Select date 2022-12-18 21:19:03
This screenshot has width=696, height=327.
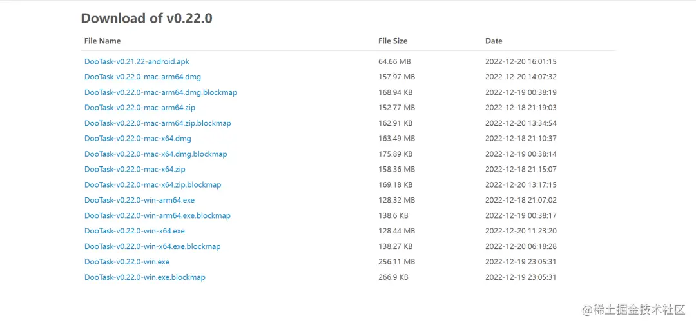click(x=521, y=108)
